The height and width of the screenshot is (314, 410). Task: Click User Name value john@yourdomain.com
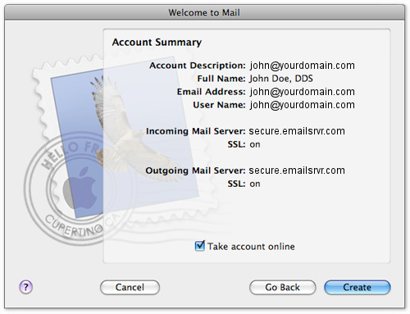[x=302, y=105]
